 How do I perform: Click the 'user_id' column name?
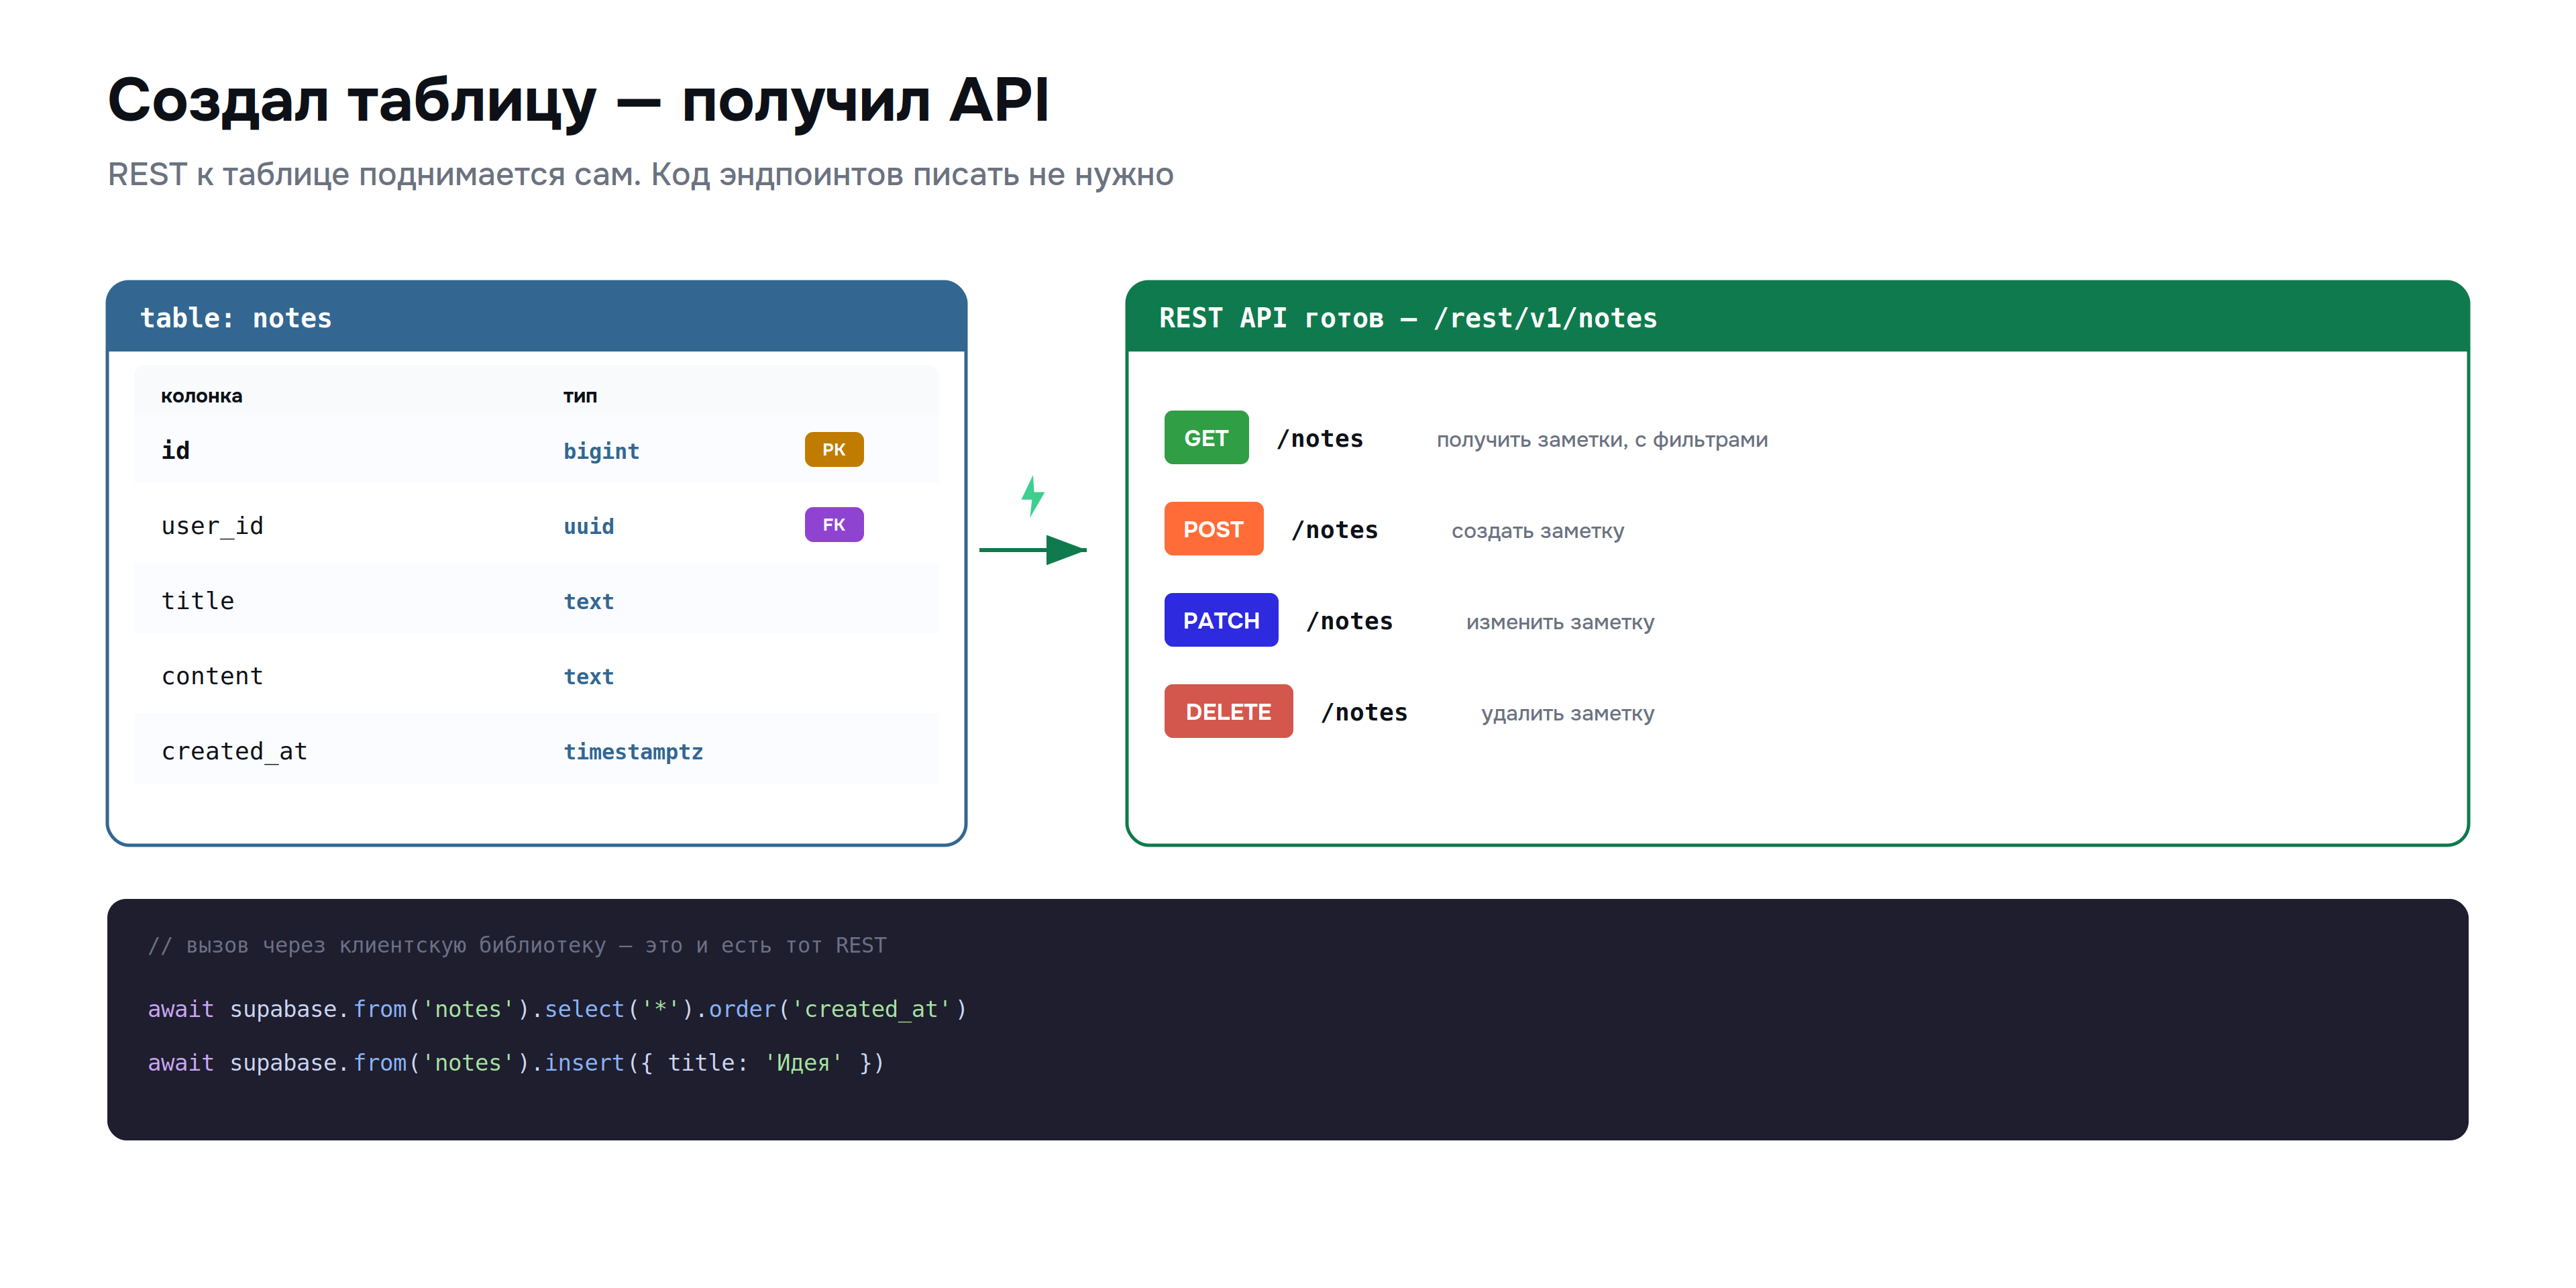pos(212,526)
